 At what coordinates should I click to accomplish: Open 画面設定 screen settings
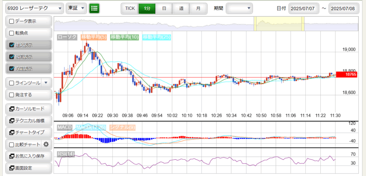coord(29,168)
